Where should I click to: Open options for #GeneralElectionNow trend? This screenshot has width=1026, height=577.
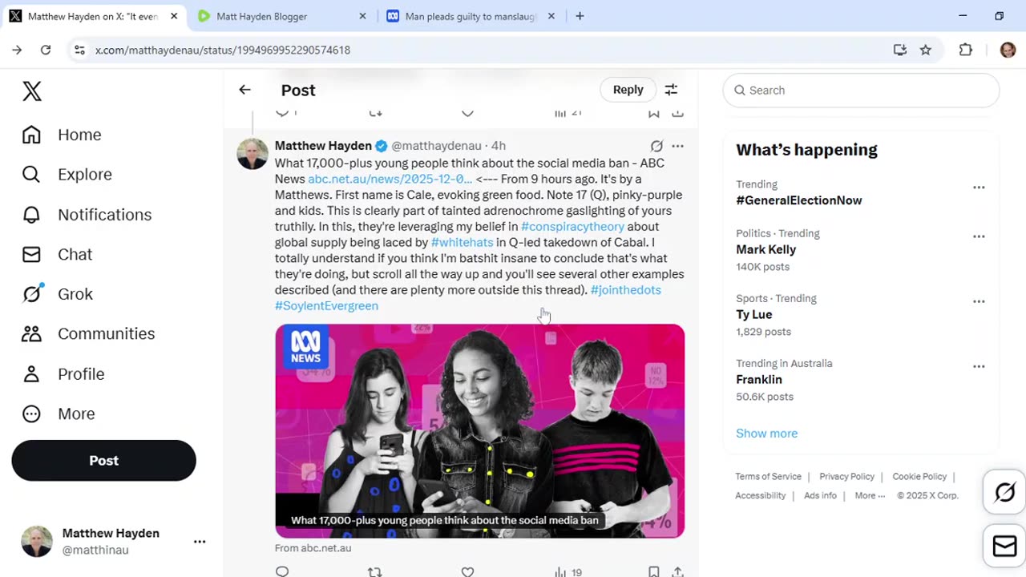coord(979,187)
